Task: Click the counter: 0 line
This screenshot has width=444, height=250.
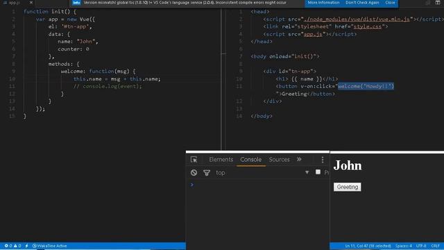Action: click(74, 49)
